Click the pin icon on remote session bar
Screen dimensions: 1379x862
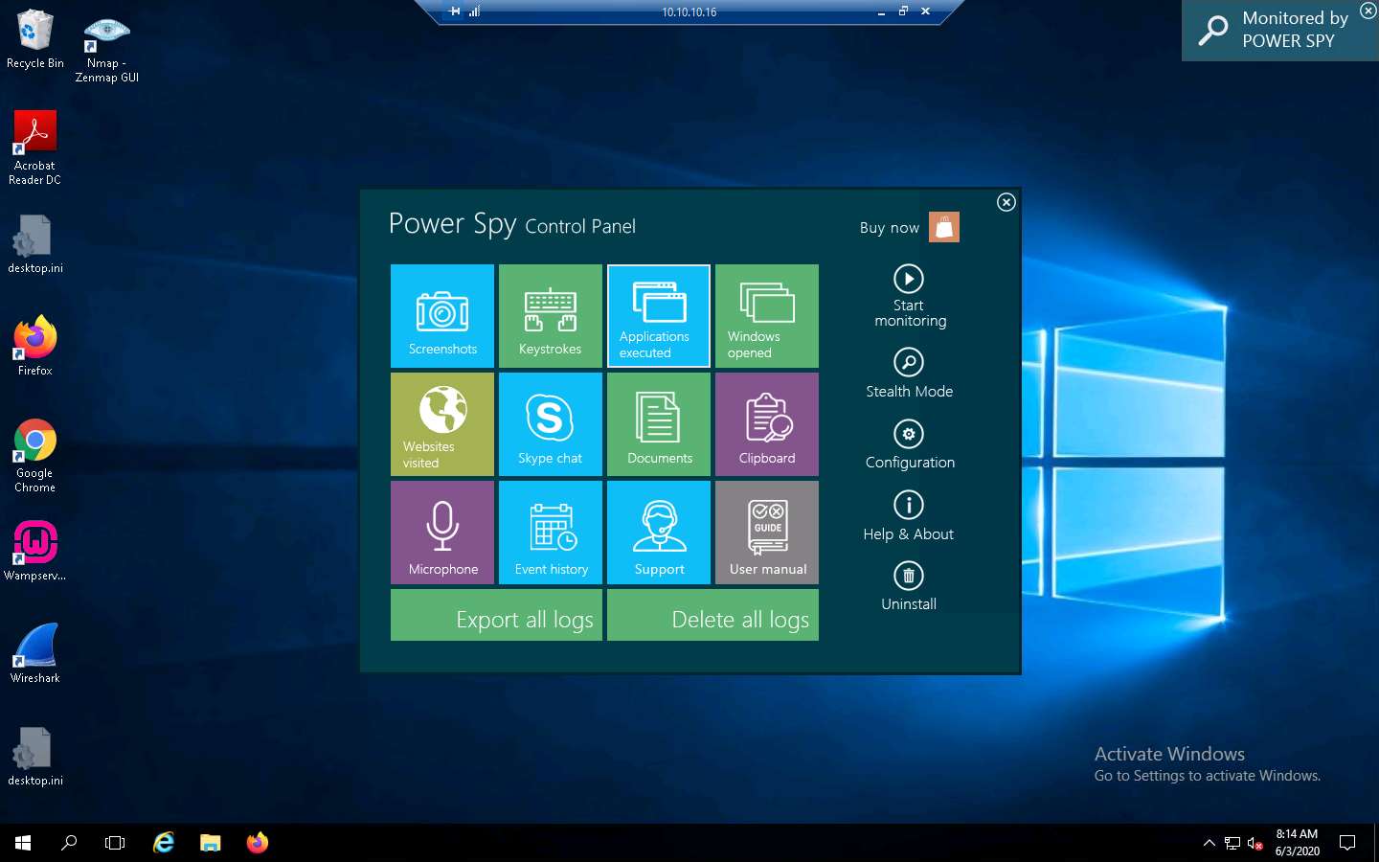(x=454, y=11)
